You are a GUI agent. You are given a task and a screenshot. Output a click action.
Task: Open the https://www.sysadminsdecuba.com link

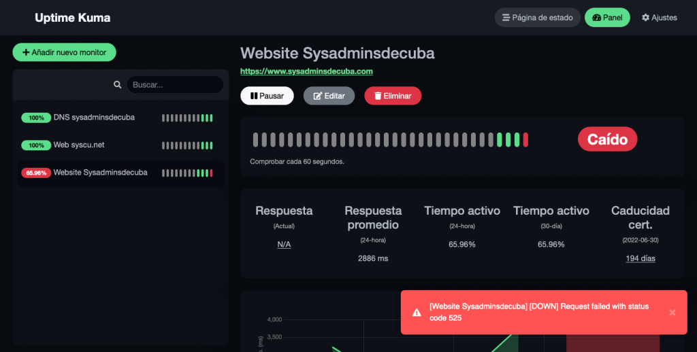pyautogui.click(x=306, y=71)
